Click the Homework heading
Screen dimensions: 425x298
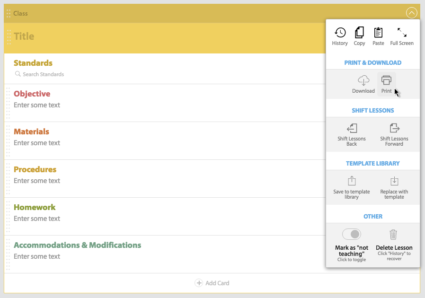pos(35,208)
